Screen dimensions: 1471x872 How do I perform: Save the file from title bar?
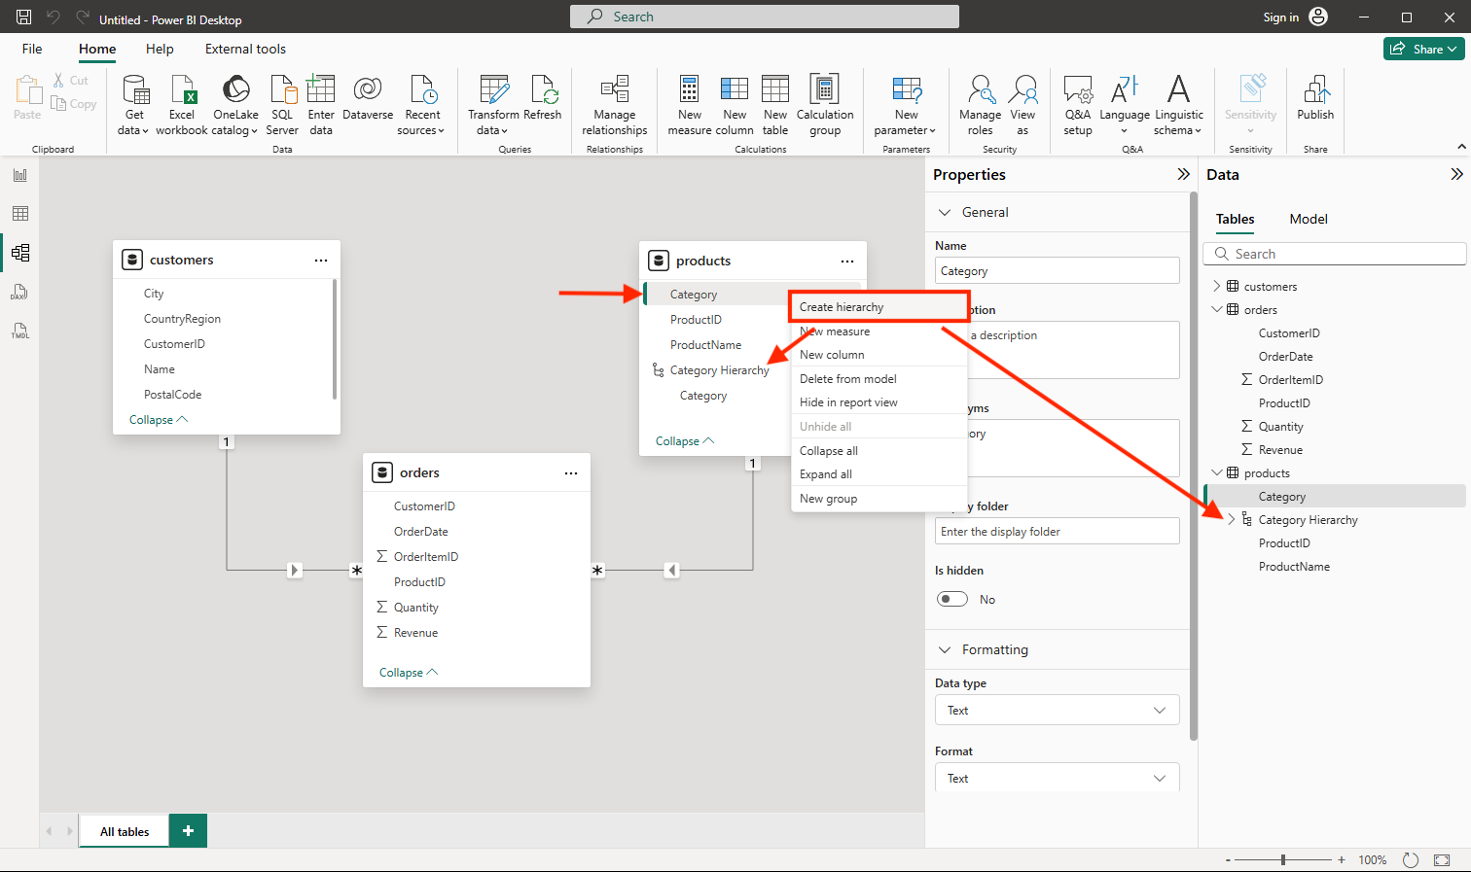[x=24, y=17]
